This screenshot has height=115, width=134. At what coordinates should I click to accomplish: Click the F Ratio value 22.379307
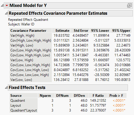point(98,110)
